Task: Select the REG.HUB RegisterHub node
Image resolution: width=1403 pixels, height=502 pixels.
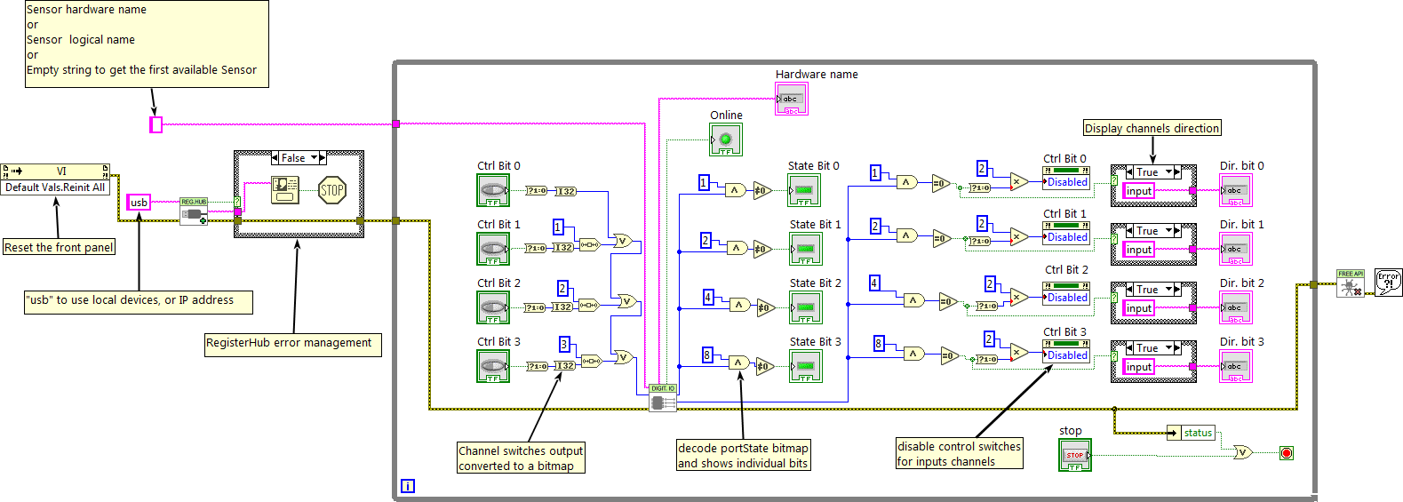Action: click(194, 211)
